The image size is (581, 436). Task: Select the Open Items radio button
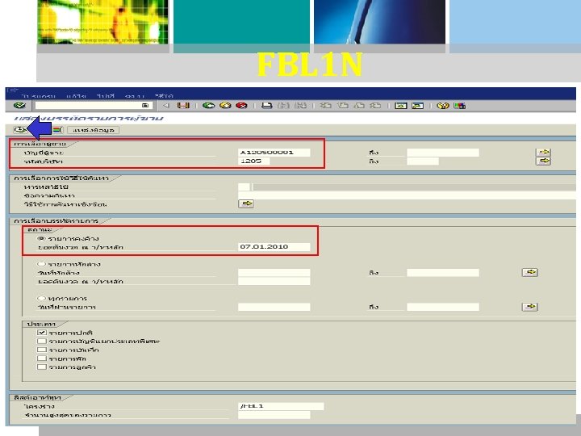tap(41, 238)
